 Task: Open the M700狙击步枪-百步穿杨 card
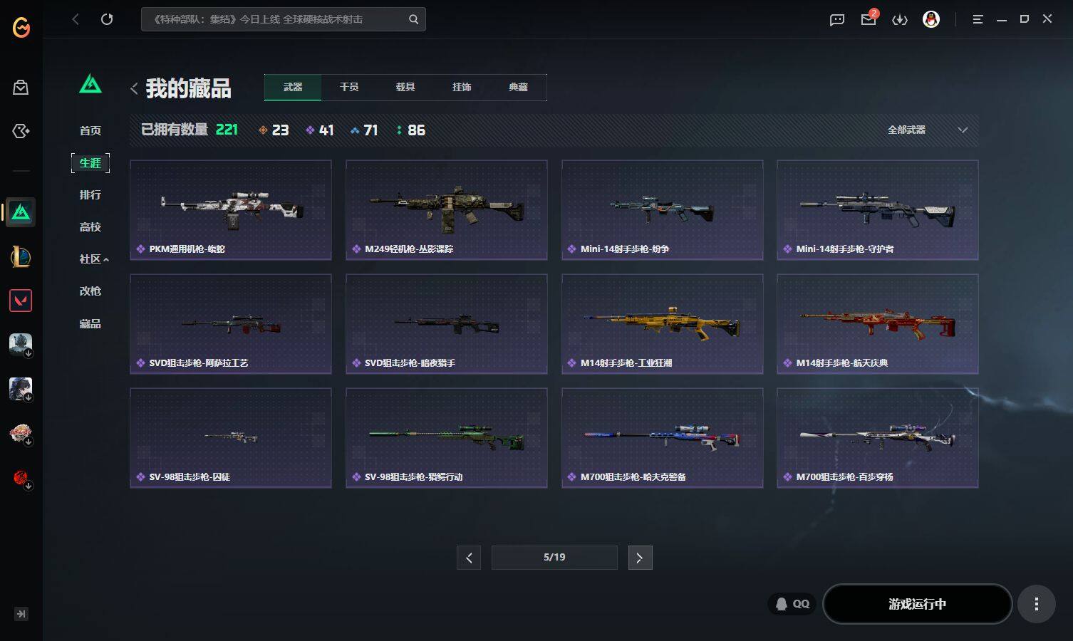(x=878, y=438)
